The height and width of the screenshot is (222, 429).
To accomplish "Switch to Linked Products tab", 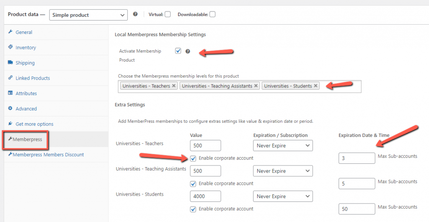I will coord(33,78).
